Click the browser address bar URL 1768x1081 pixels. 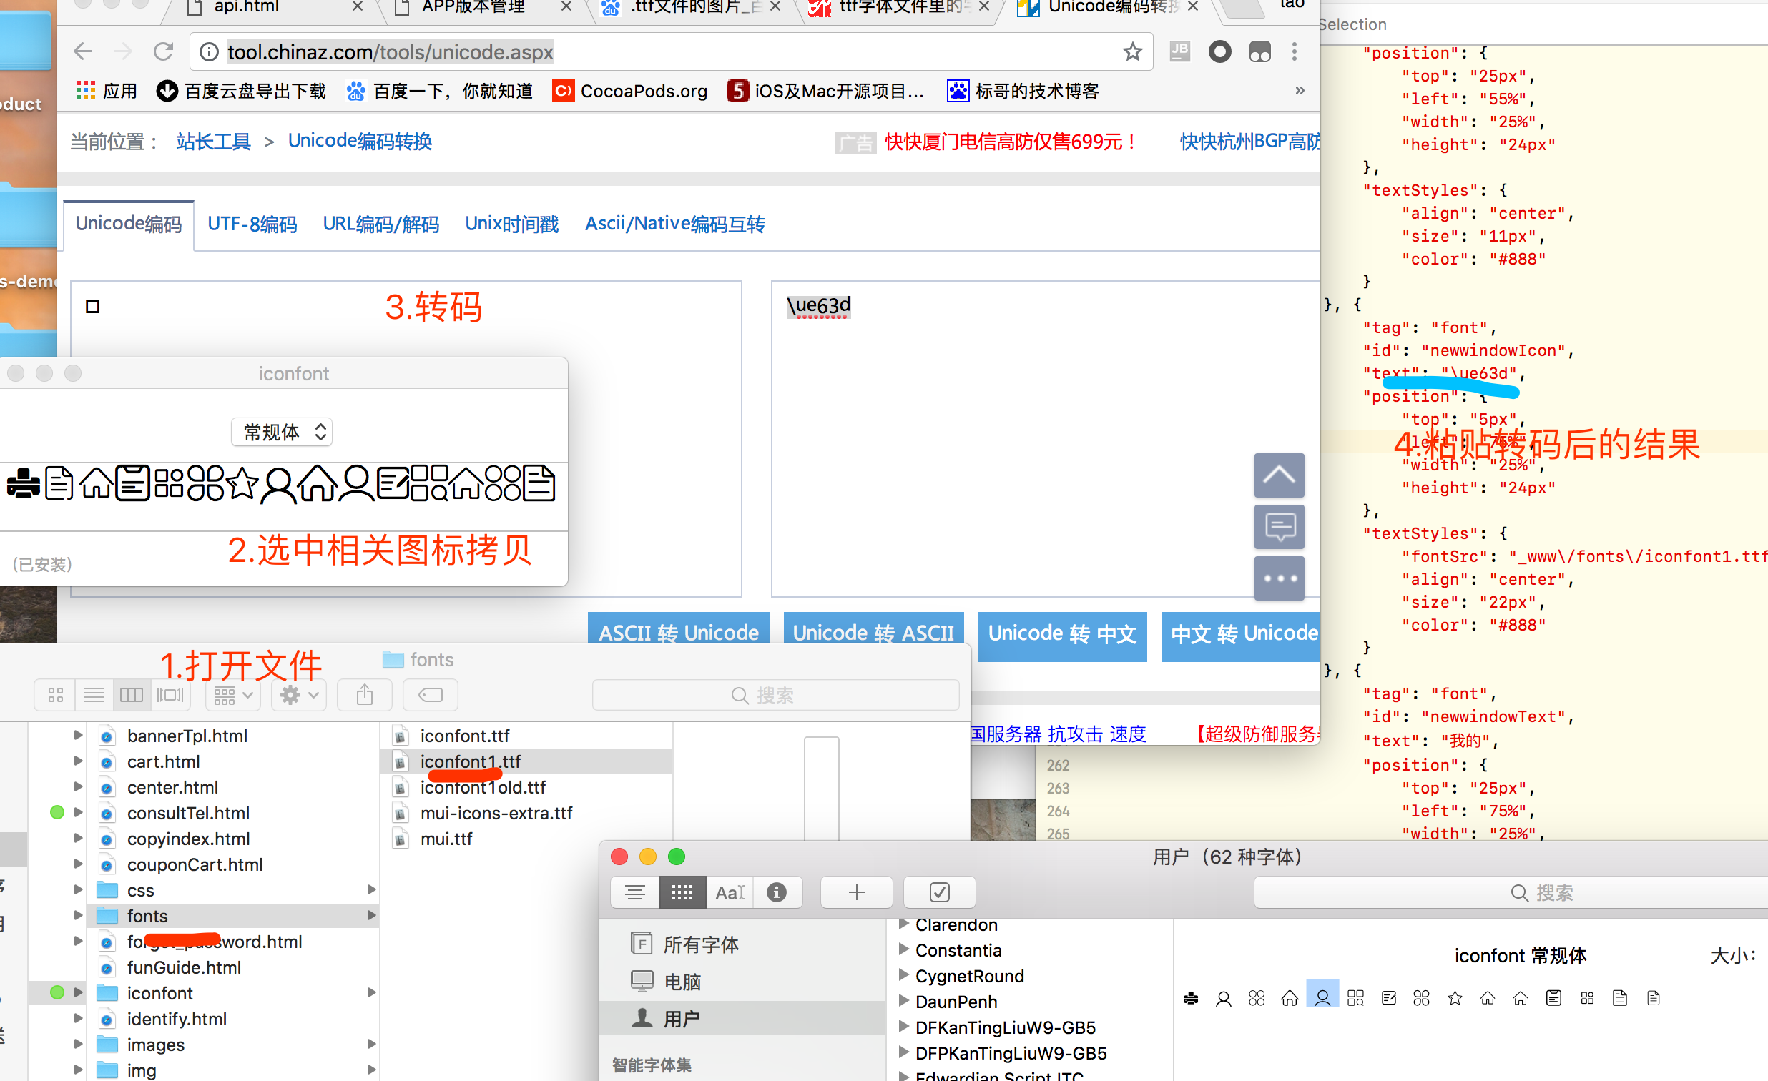[390, 51]
